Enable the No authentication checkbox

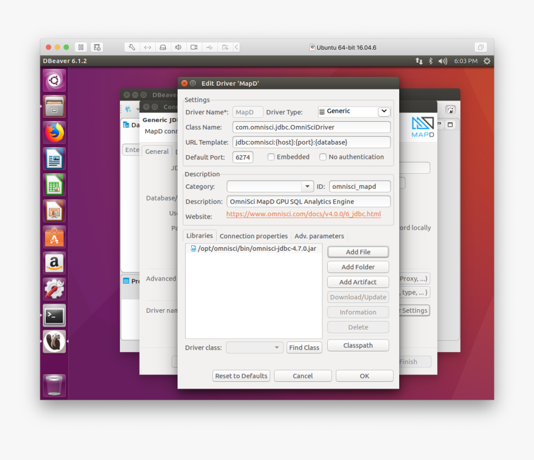[x=323, y=157]
